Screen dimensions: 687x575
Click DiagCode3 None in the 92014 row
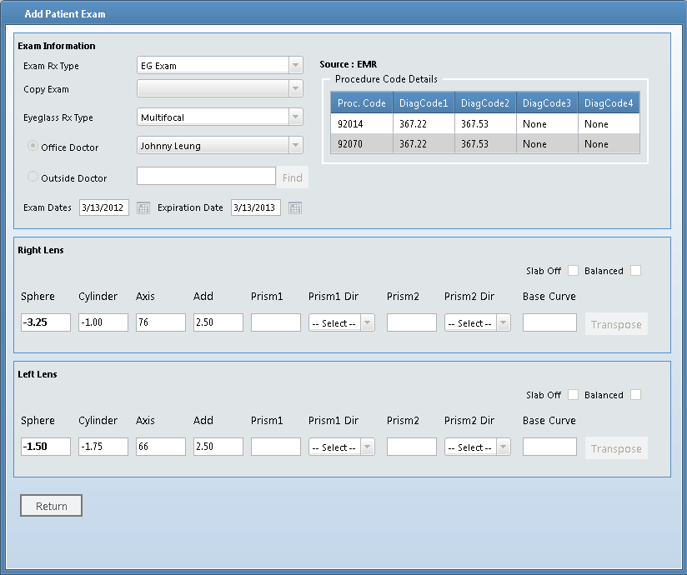point(547,124)
